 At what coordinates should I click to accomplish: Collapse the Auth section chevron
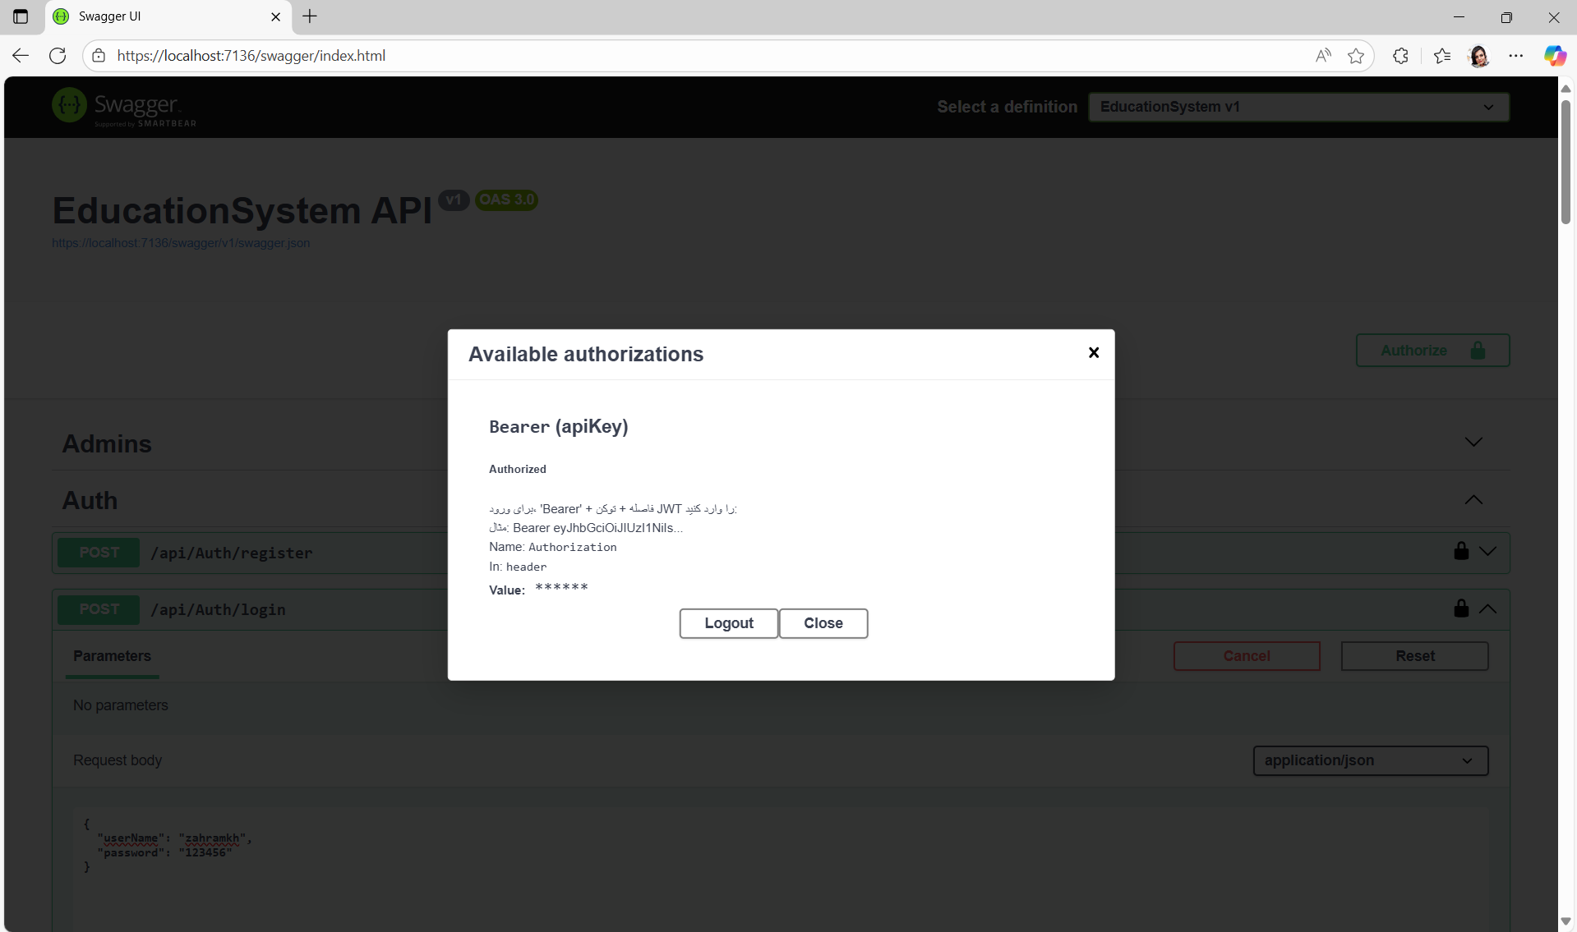(x=1473, y=500)
